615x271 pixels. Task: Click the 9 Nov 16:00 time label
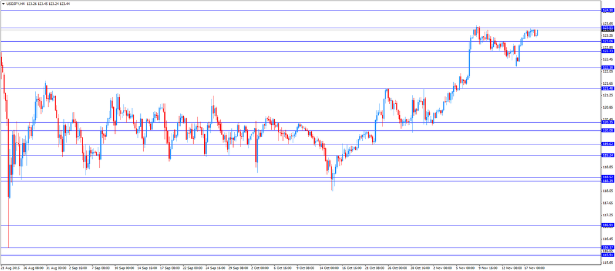click(x=488, y=269)
